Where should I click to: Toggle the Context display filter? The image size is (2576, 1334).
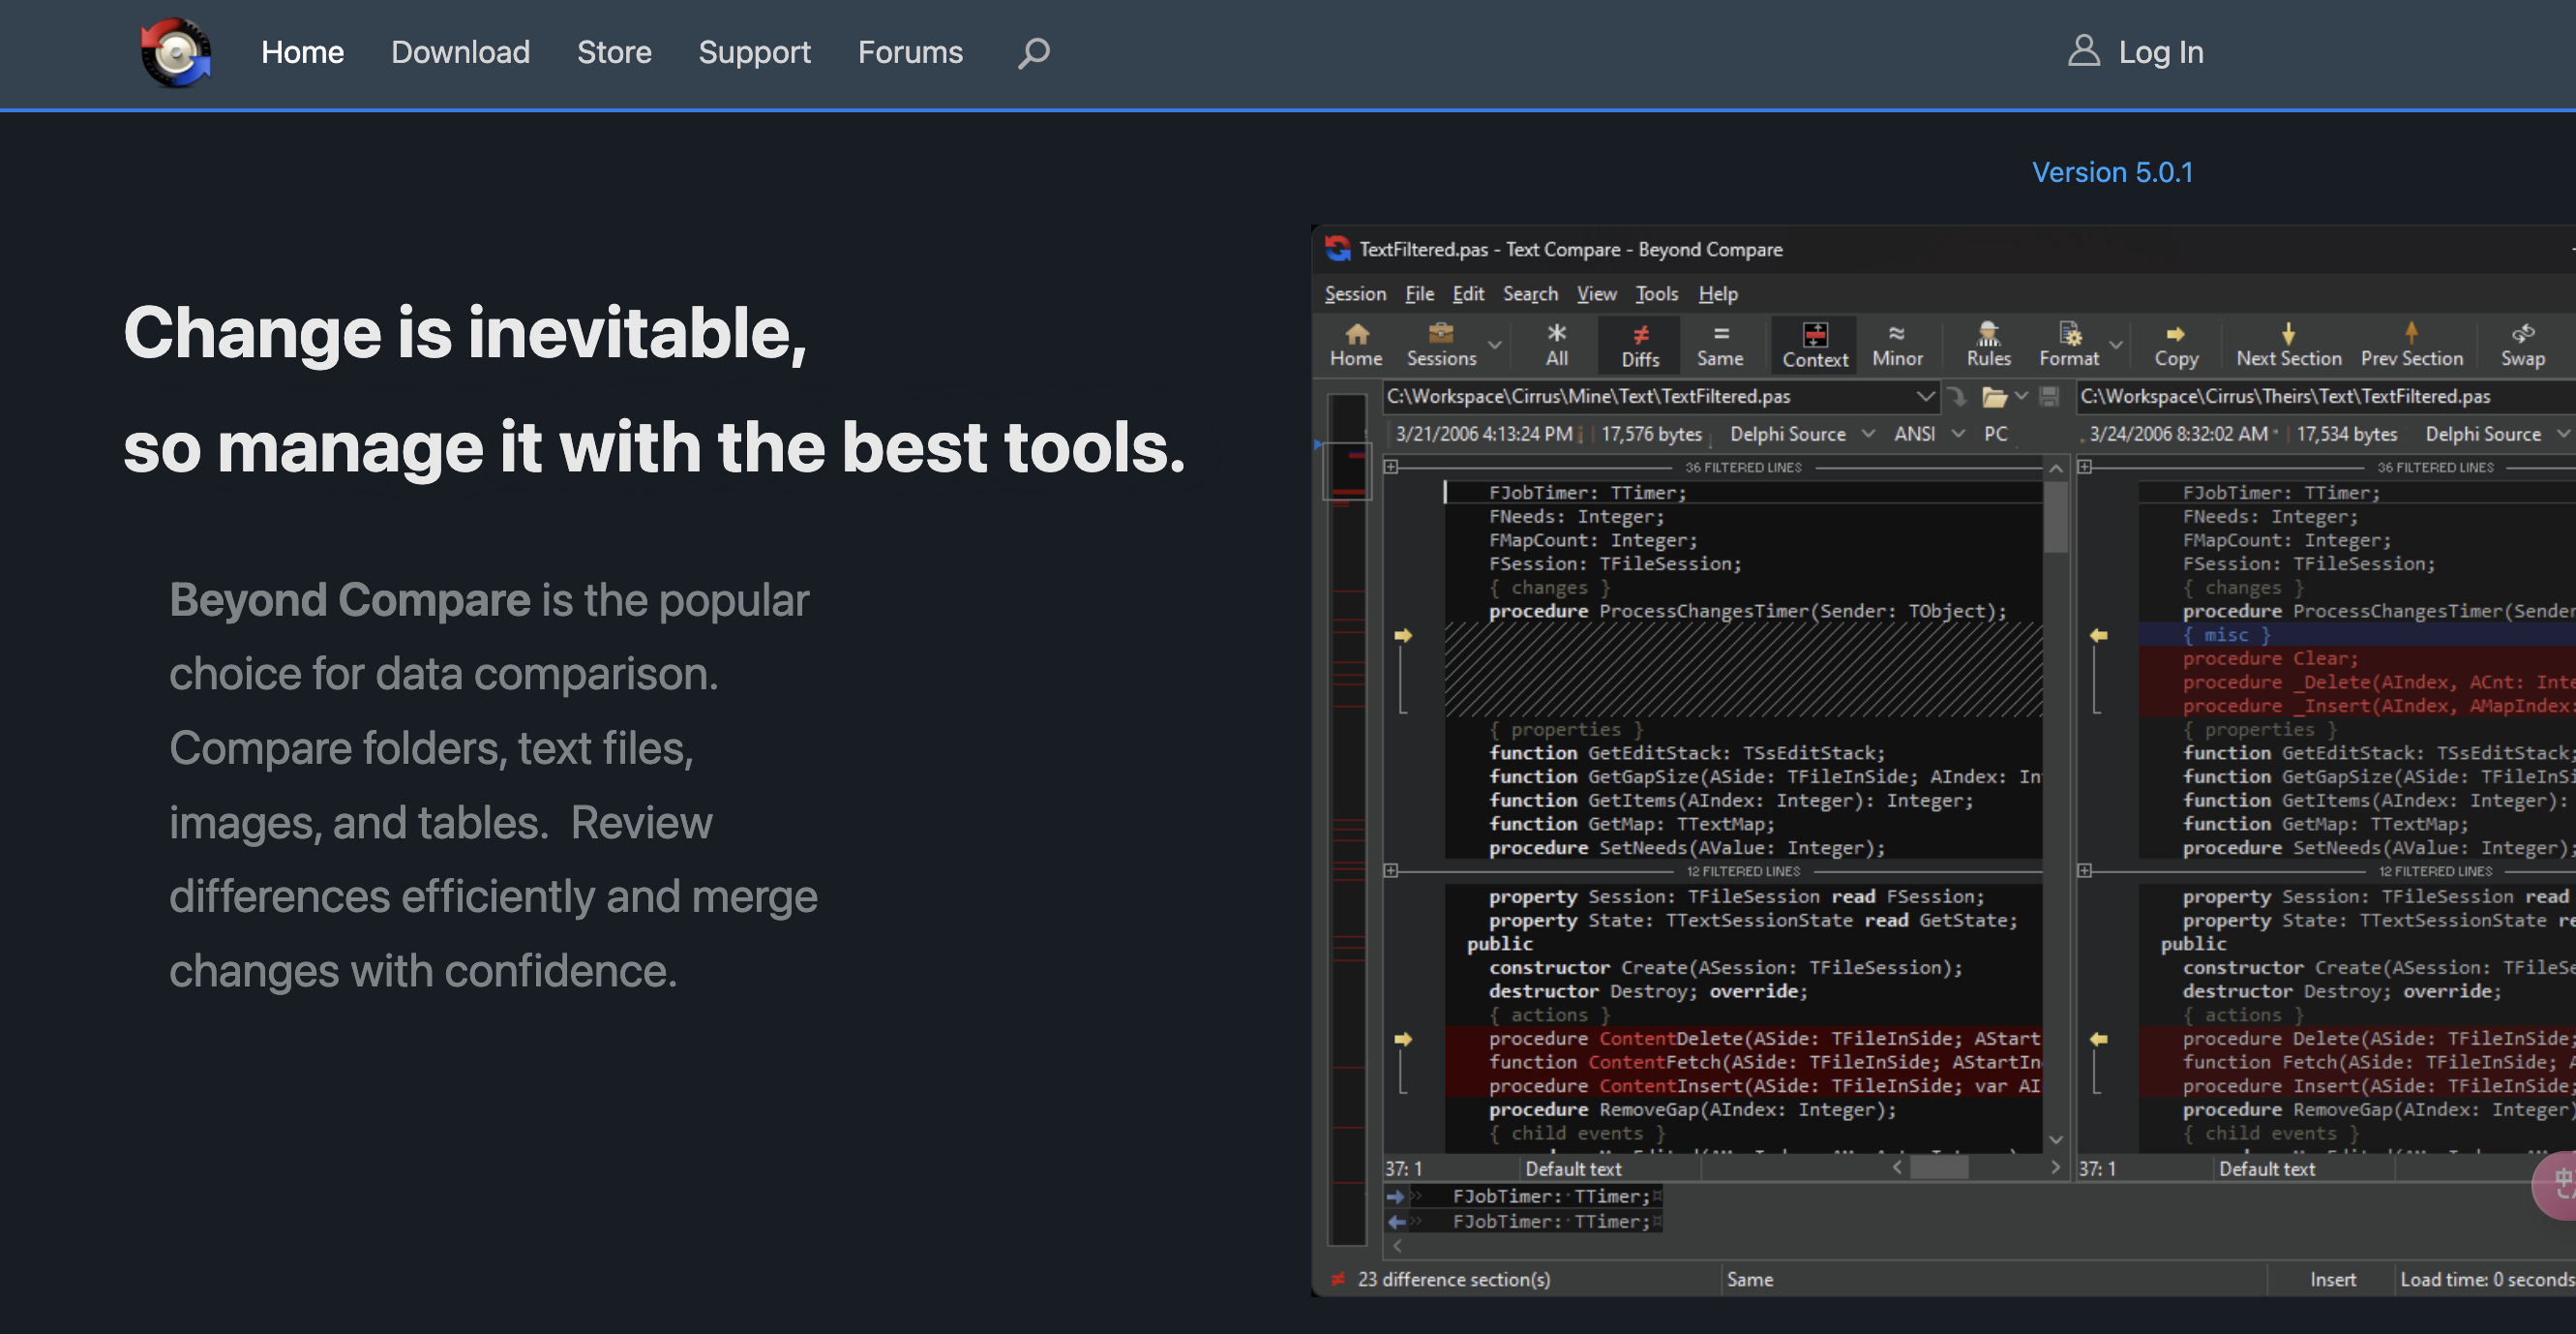click(x=1815, y=345)
